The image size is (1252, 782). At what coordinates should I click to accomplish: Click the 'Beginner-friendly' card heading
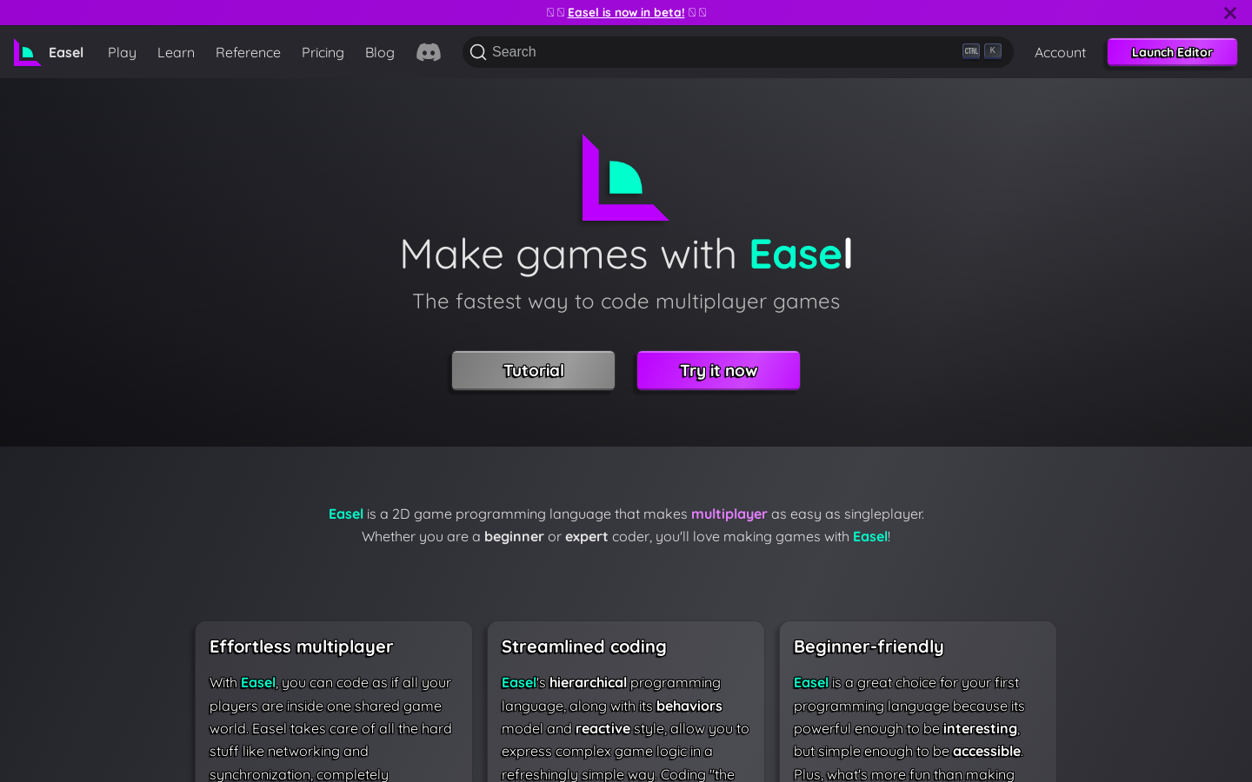click(x=869, y=646)
